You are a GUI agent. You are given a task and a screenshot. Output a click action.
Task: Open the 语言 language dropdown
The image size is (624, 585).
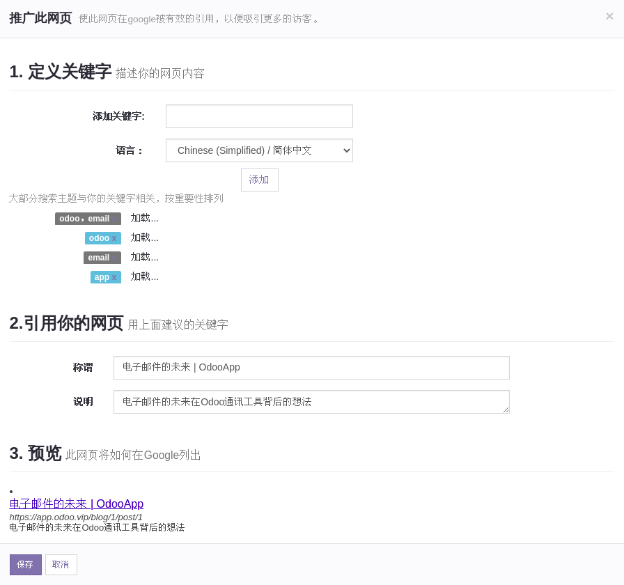[x=259, y=150]
